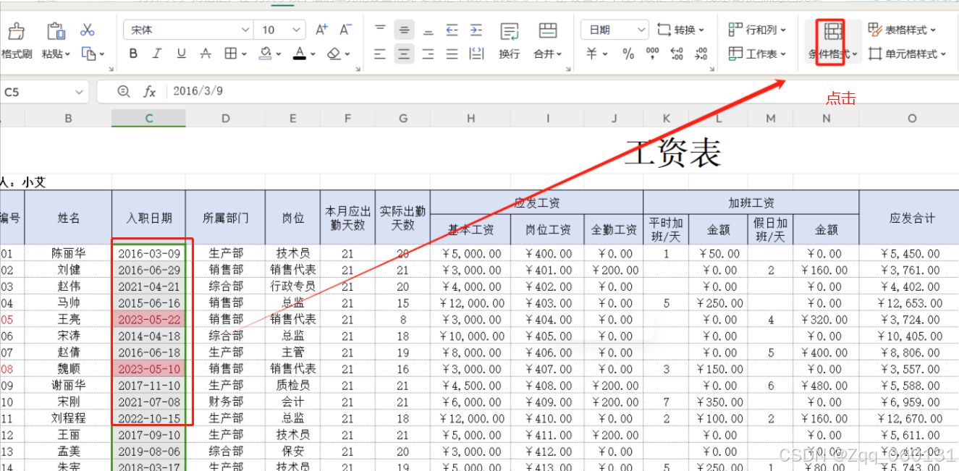Click the Paste (粘贴) clipboard icon

(x=56, y=31)
